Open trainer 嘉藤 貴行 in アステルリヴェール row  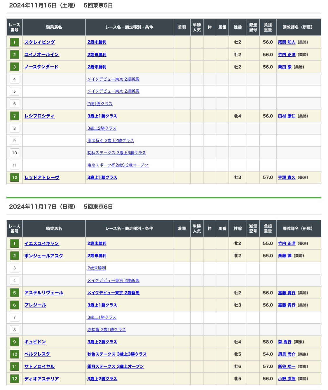tap(287, 293)
